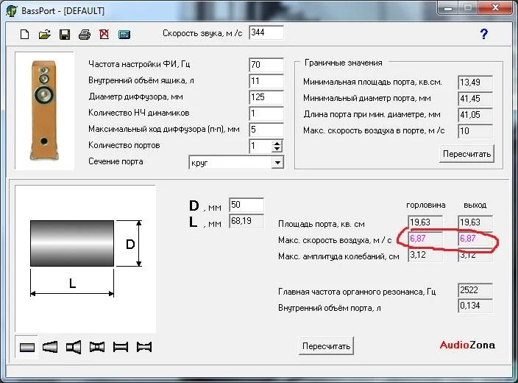
Task: Select the straight cylindrical port shape
Action: pyautogui.click(x=27, y=347)
